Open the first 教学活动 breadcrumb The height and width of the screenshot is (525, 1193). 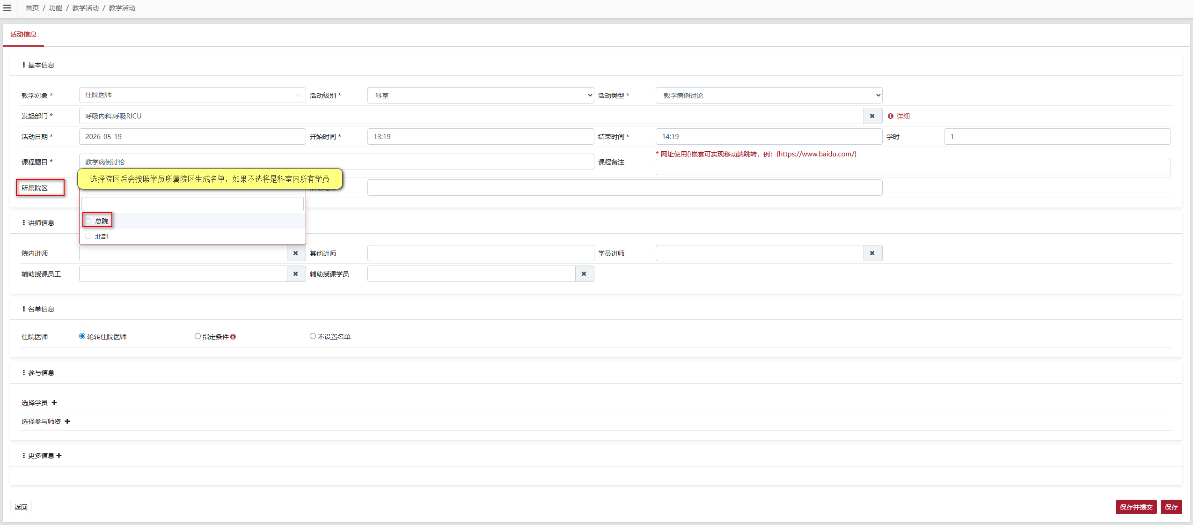86,8
